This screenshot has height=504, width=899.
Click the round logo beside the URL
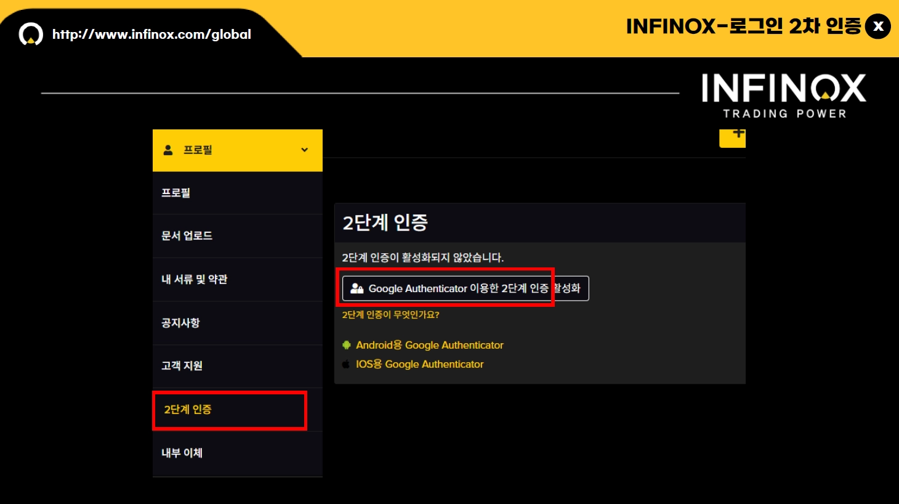click(31, 35)
